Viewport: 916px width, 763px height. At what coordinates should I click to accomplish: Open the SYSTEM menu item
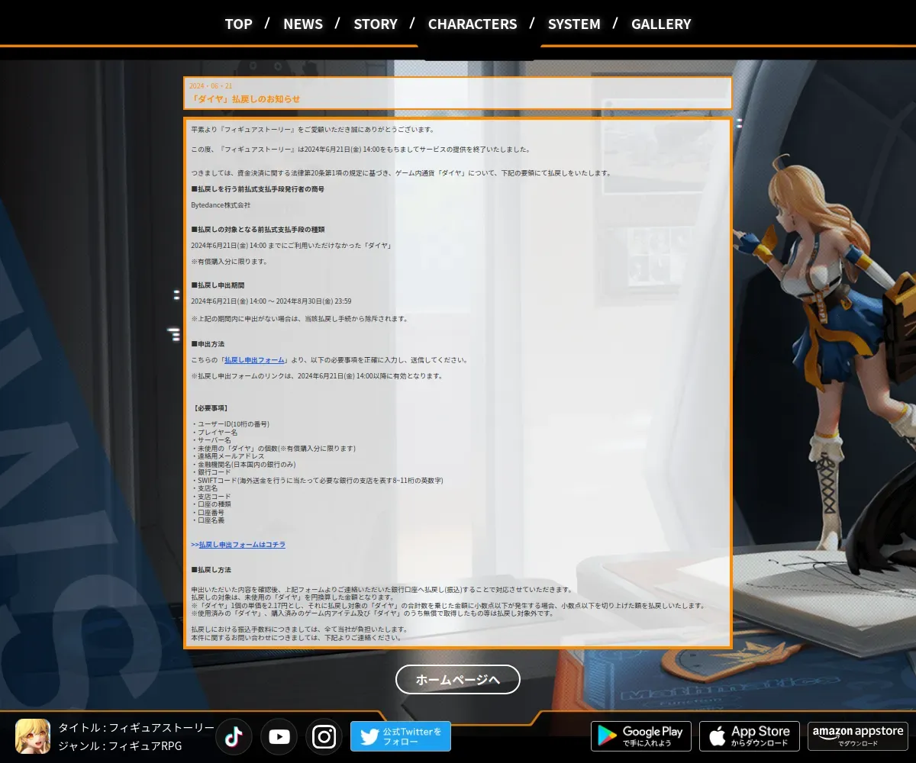(574, 24)
